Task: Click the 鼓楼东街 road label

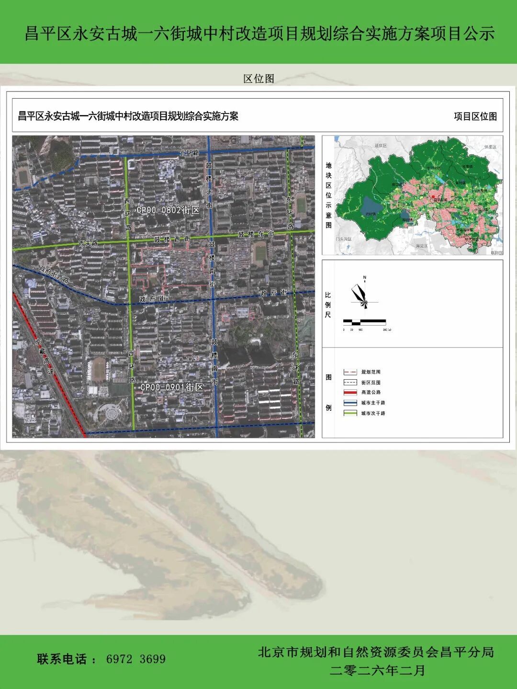Action: pos(256,234)
